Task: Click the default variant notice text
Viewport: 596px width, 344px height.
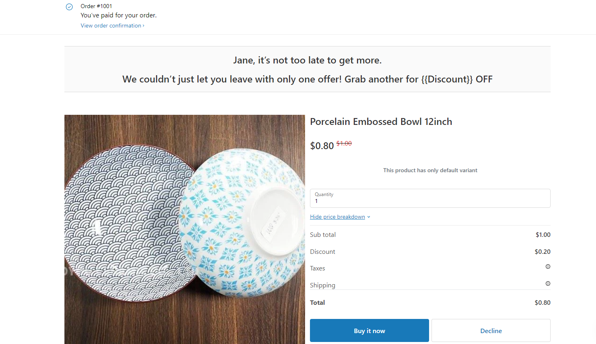Action: [x=430, y=170]
